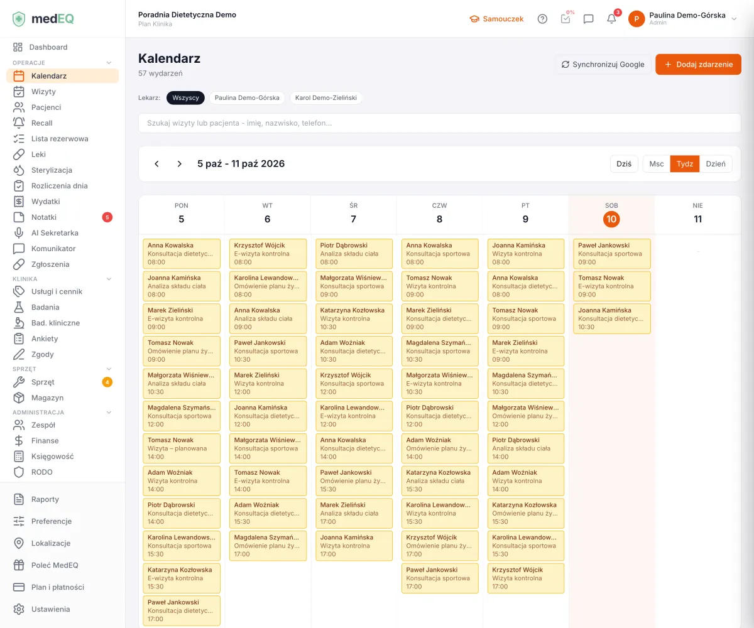Click the Badania flask icon
754x628 pixels.
click(19, 307)
